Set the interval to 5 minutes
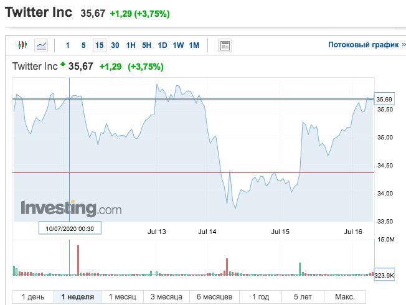406x305 pixels. pyautogui.click(x=83, y=45)
